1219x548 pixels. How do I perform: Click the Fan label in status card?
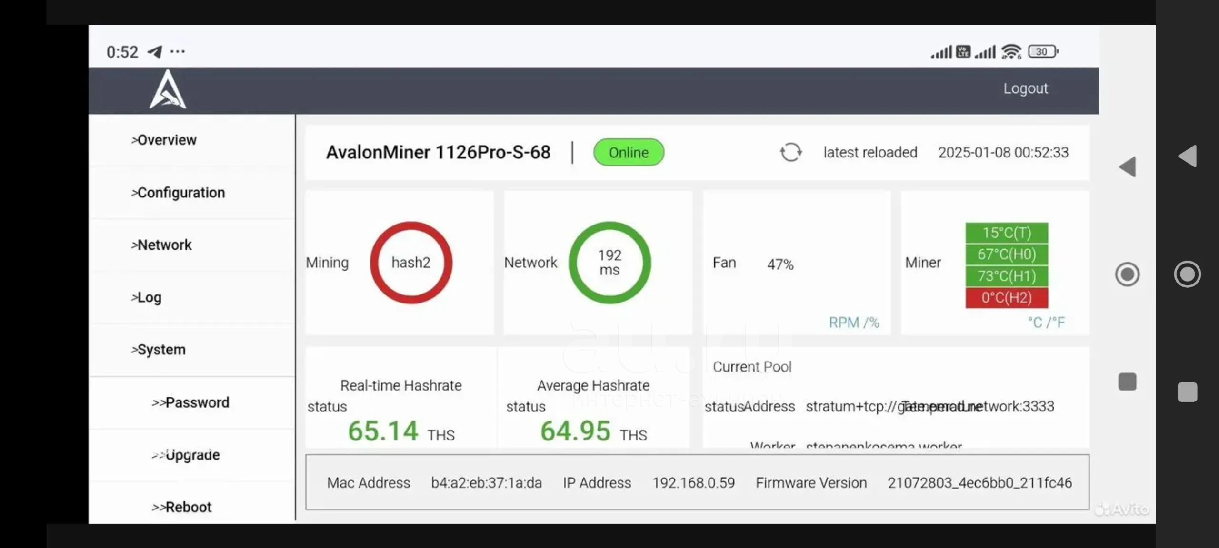point(724,263)
